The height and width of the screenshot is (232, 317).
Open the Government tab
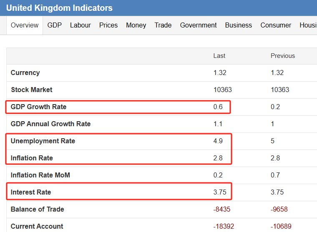198,25
